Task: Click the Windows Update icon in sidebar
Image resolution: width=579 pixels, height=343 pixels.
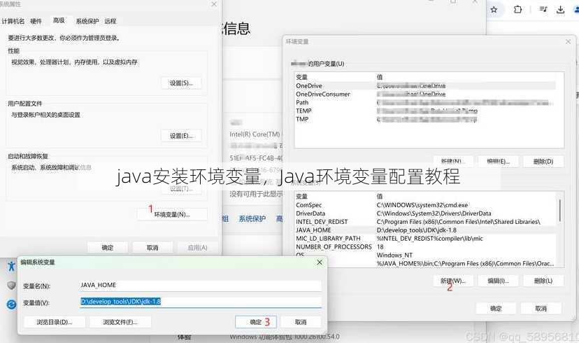Action: click(11, 304)
